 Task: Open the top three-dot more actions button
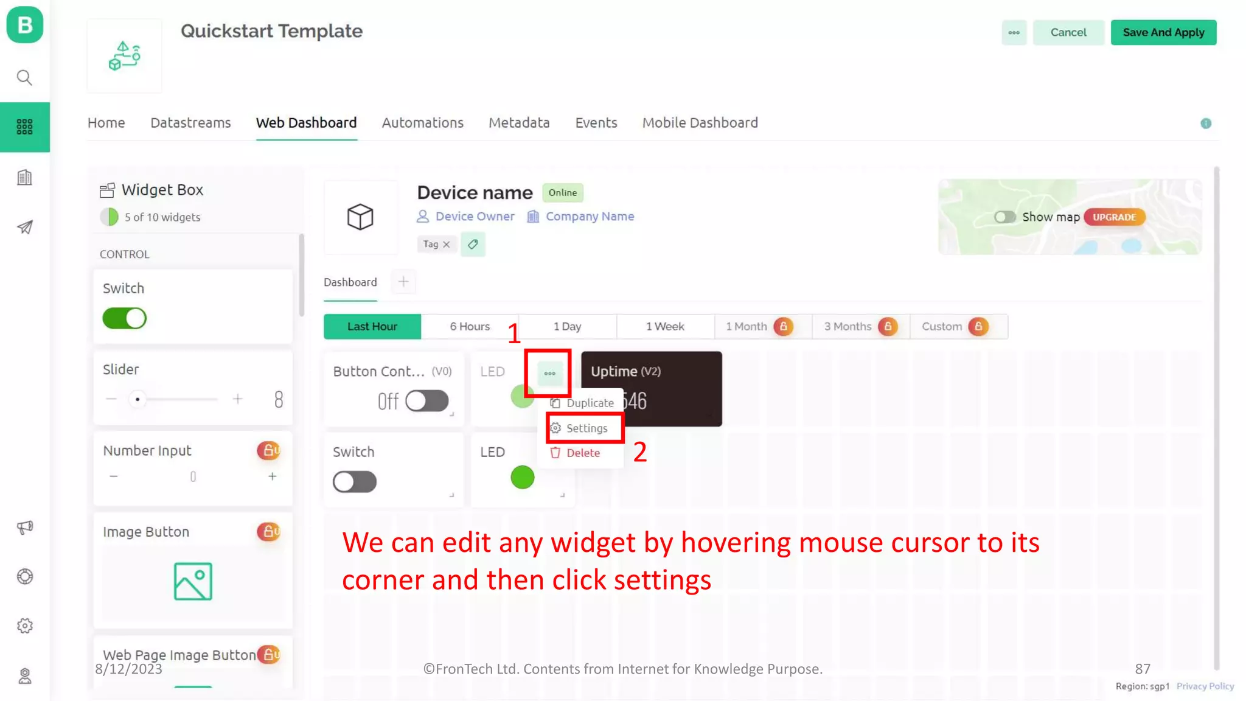(x=1014, y=32)
